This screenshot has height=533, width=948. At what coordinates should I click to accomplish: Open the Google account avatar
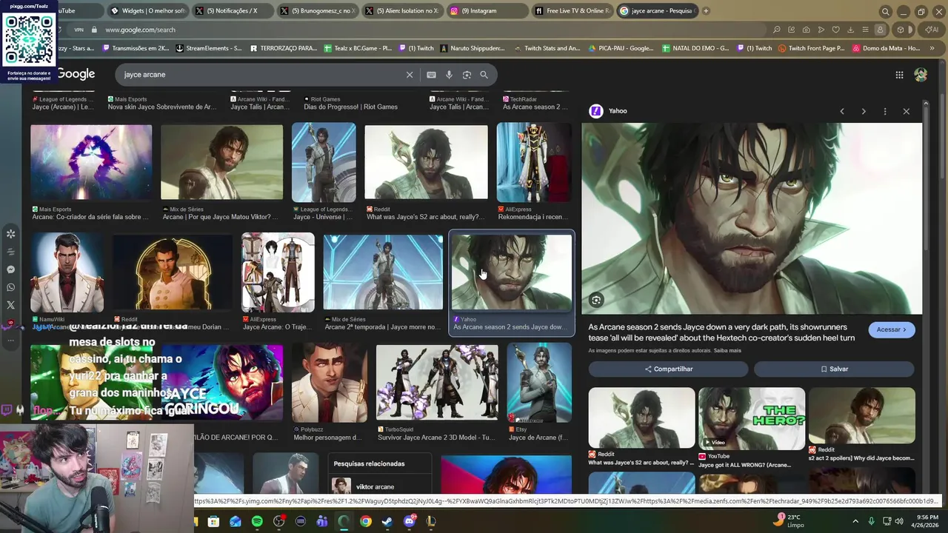coord(921,75)
